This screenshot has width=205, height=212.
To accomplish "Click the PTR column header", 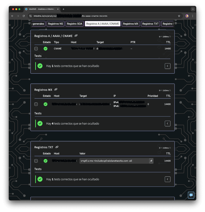I will (133, 42).
